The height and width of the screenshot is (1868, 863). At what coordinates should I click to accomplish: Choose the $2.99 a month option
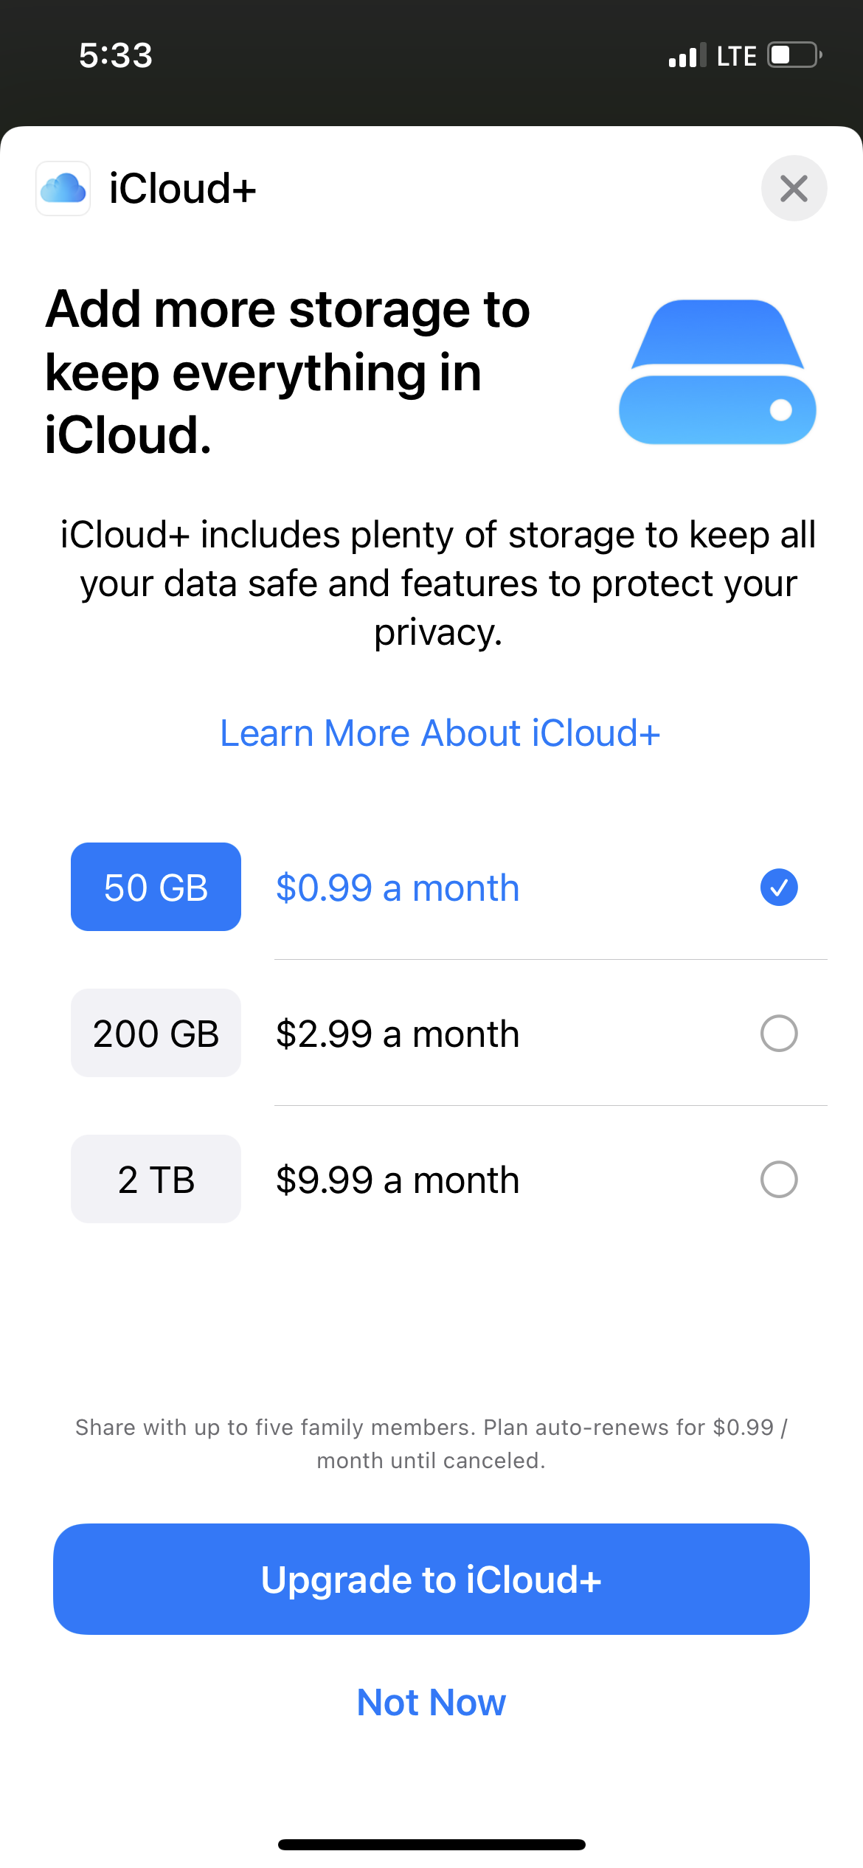pos(398,1034)
